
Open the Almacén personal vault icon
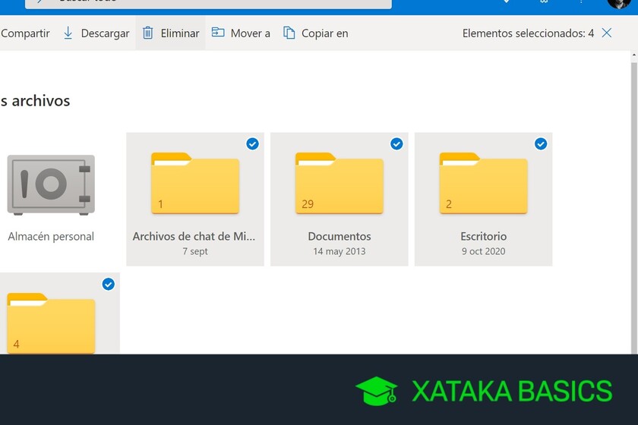tap(51, 185)
